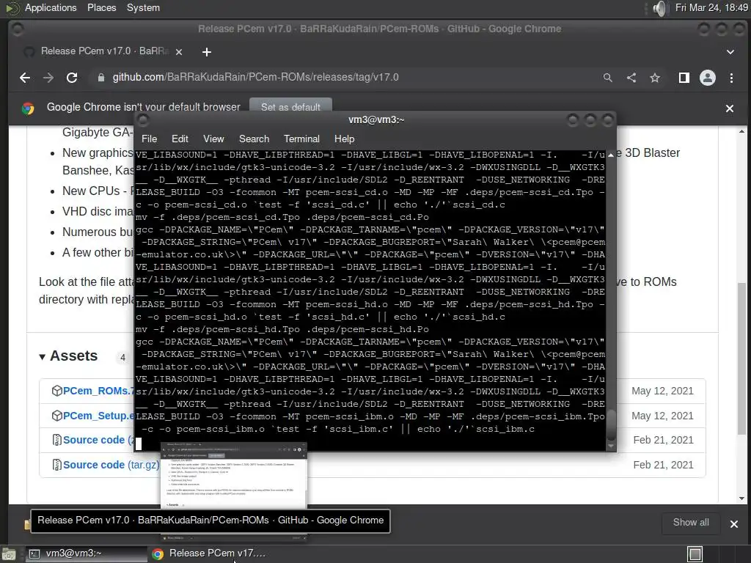Image resolution: width=751 pixels, height=563 pixels.
Task: Open the clock showing Fri Mar 24
Action: [711, 7]
